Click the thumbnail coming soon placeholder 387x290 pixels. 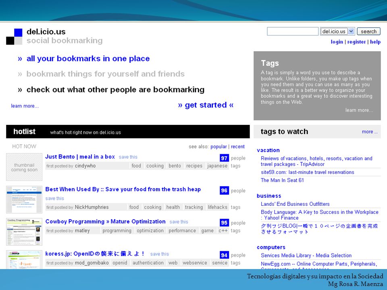coord(24,167)
